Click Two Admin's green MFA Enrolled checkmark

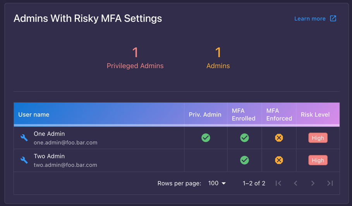(244, 160)
